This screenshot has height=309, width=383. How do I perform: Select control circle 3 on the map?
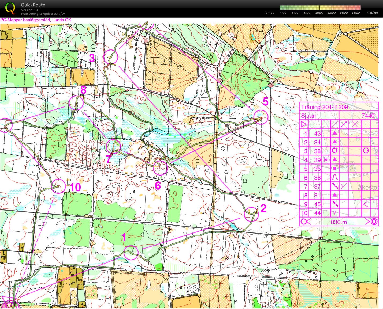click(111, 57)
